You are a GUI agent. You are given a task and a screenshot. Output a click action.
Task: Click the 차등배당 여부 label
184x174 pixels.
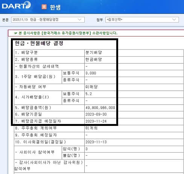[31, 87]
